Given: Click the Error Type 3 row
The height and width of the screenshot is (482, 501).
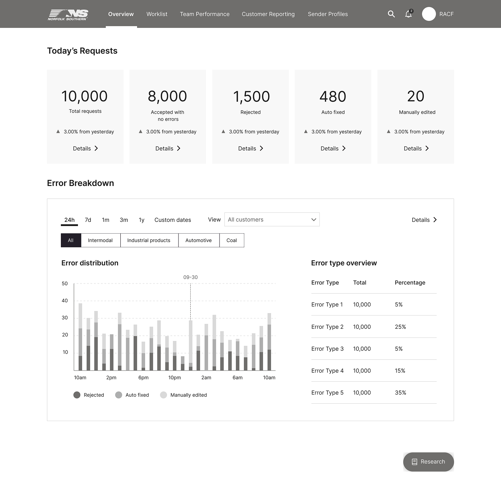Looking at the screenshot, I should tap(374, 349).
